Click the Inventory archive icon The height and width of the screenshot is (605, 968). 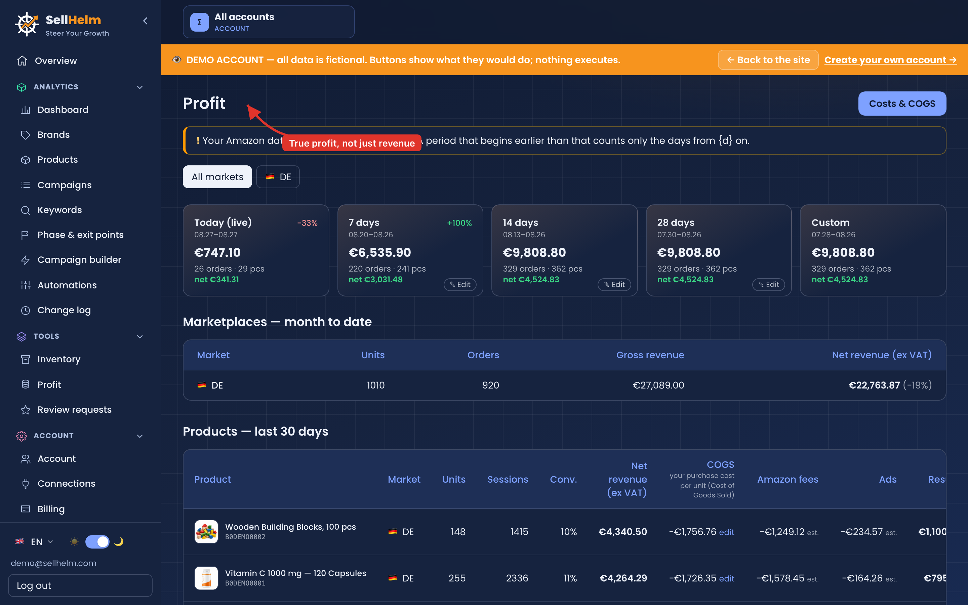tap(26, 359)
